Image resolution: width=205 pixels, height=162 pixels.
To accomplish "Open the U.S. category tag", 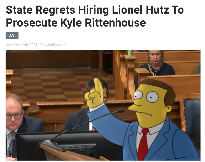I will click(x=12, y=36).
